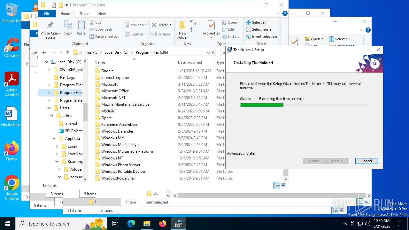
Task: Click the Task View taskbar icon
Action: pyautogui.click(x=115, y=224)
